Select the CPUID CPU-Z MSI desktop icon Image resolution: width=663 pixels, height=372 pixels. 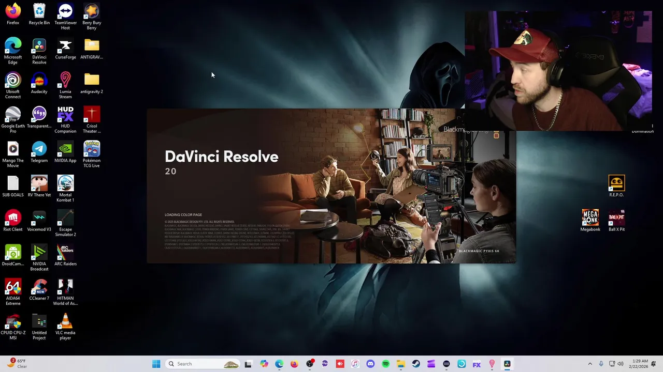13,327
